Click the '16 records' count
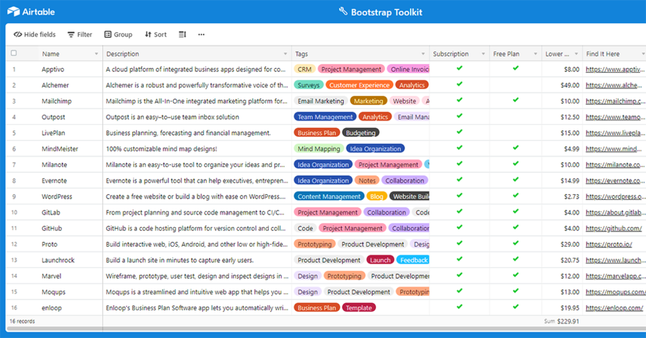Image resolution: width=646 pixels, height=338 pixels. point(22,321)
